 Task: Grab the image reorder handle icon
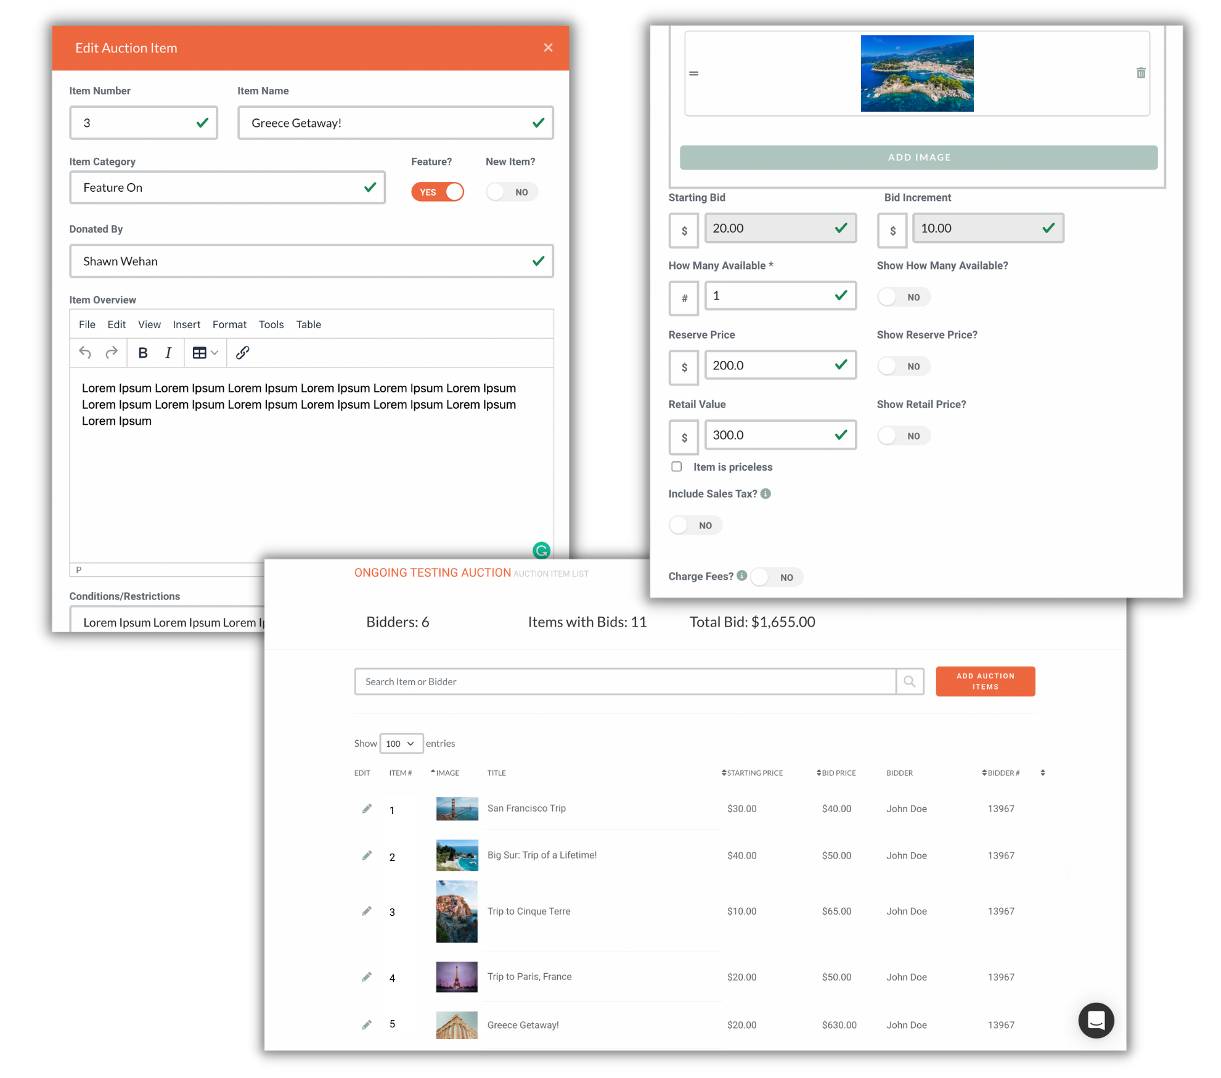694,73
